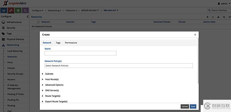Open the k8s-test-ns1 project dropdown
The image size is (231, 112).
[x=111, y=10]
